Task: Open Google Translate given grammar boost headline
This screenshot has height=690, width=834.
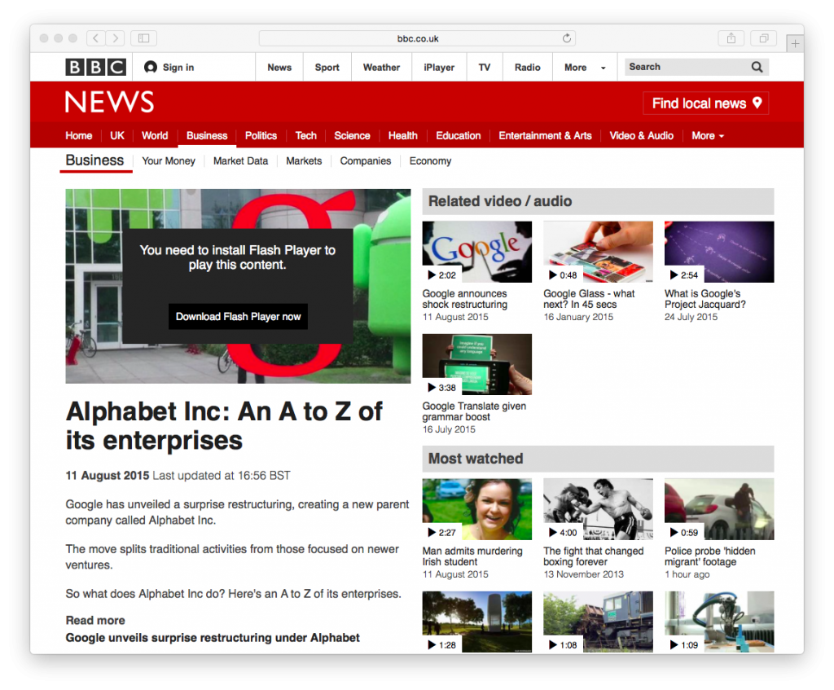Action: [475, 411]
